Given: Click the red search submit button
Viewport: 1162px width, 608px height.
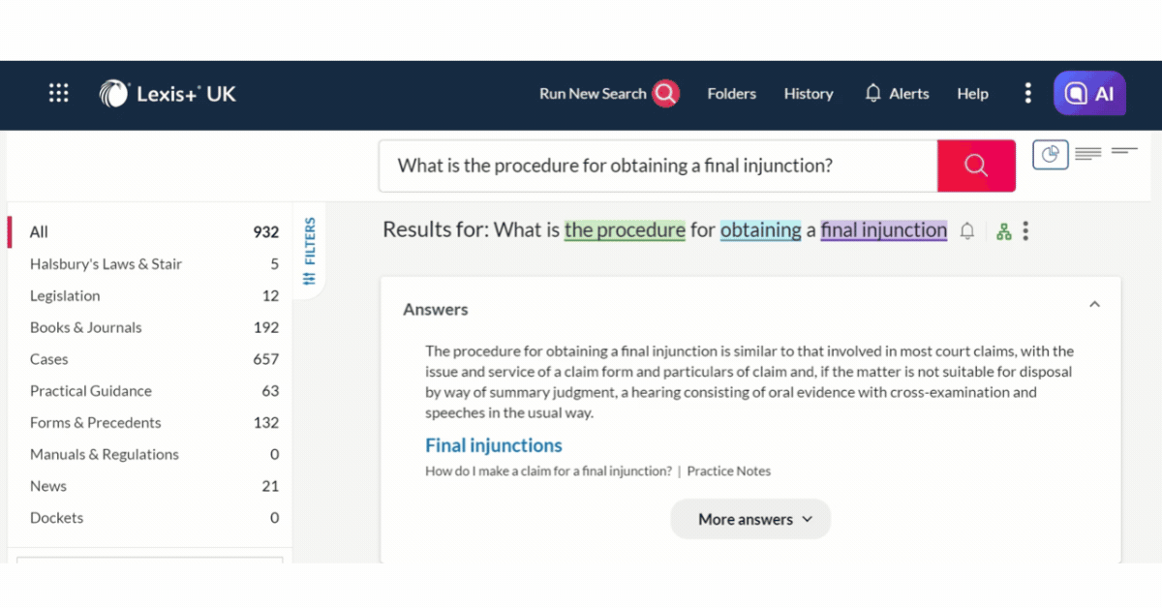Looking at the screenshot, I should click(x=976, y=166).
